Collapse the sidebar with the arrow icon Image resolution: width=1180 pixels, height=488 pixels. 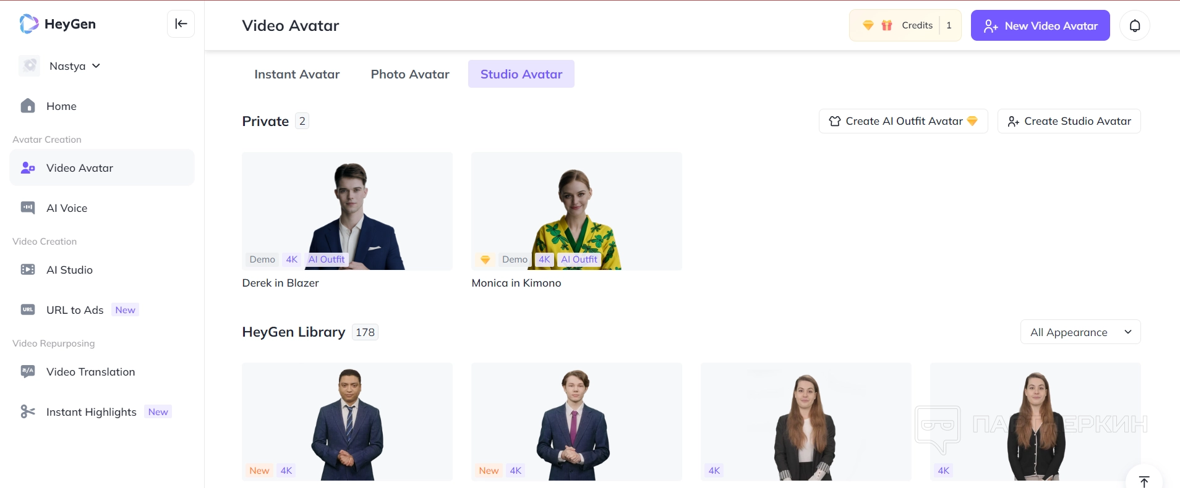(181, 24)
